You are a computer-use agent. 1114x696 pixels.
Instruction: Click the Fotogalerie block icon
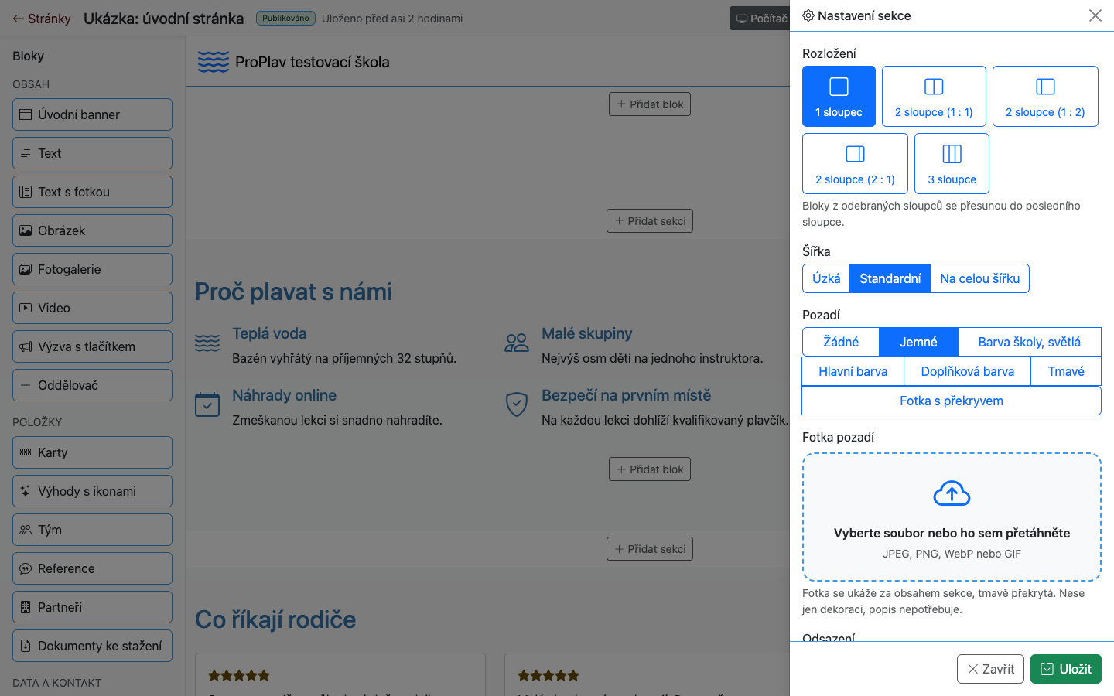coord(26,269)
